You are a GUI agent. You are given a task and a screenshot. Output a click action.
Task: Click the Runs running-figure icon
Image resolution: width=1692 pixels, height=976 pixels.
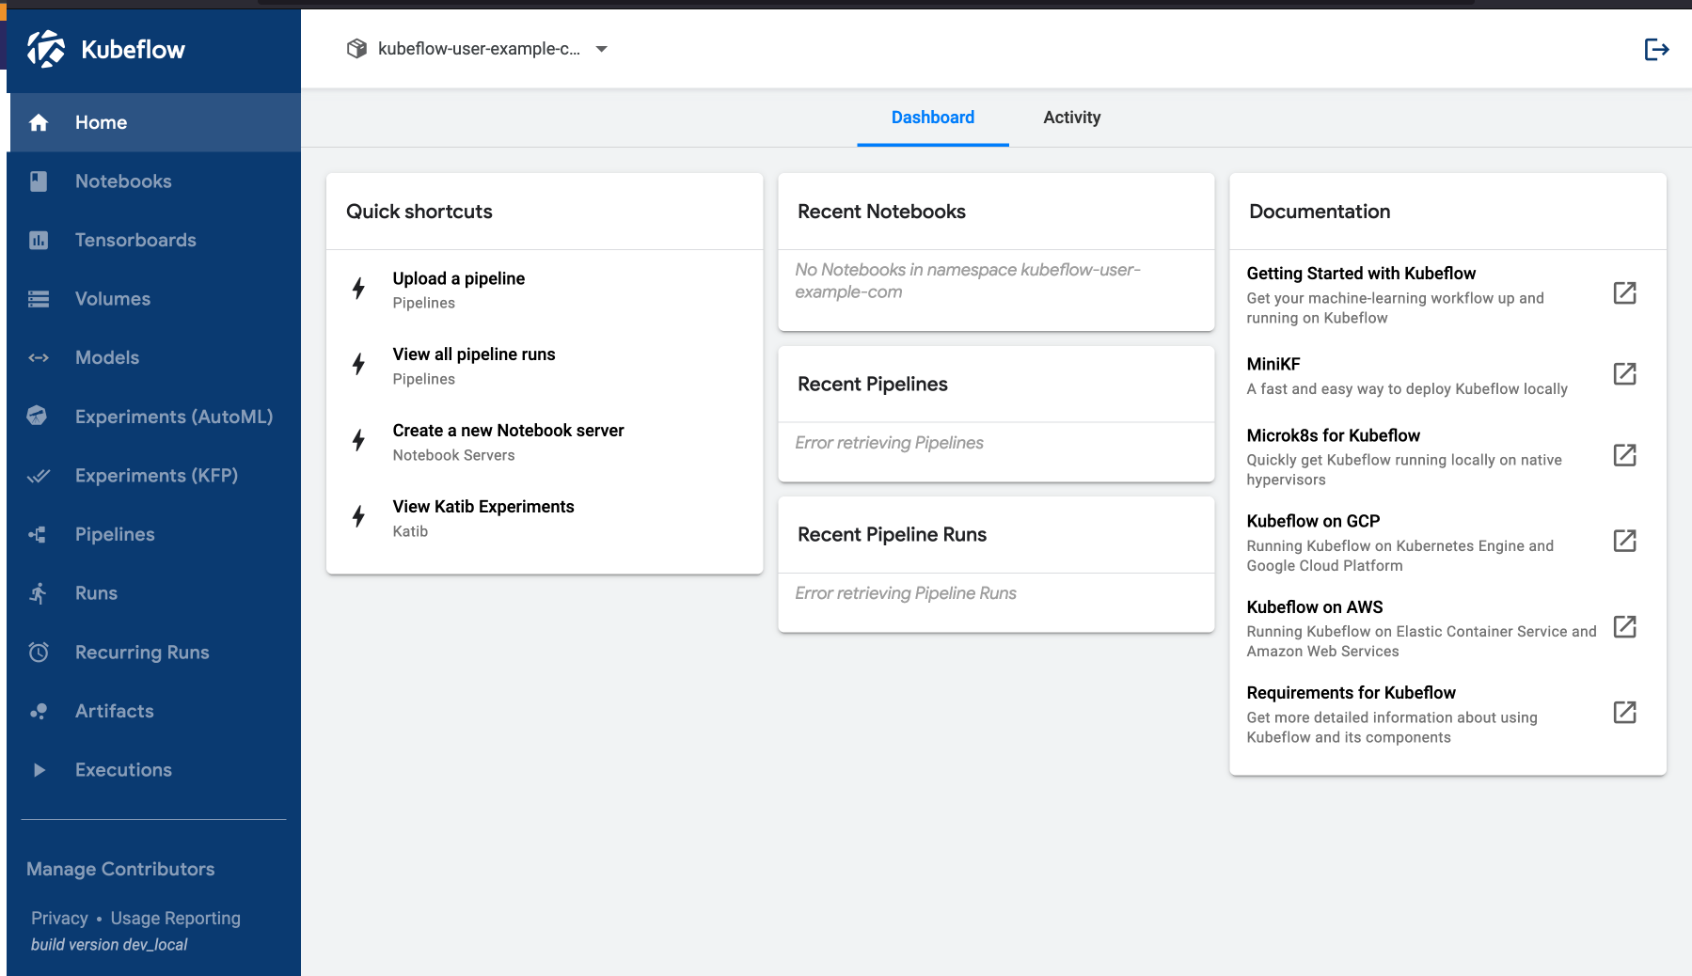pyautogui.click(x=38, y=593)
